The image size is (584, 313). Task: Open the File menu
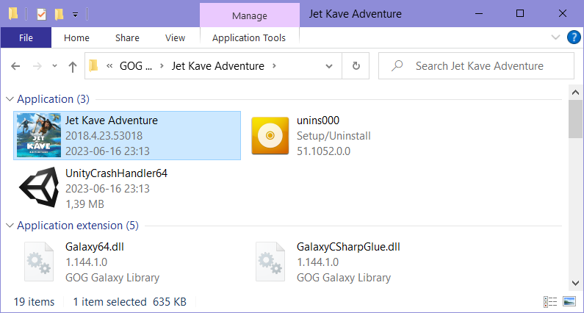click(26, 37)
